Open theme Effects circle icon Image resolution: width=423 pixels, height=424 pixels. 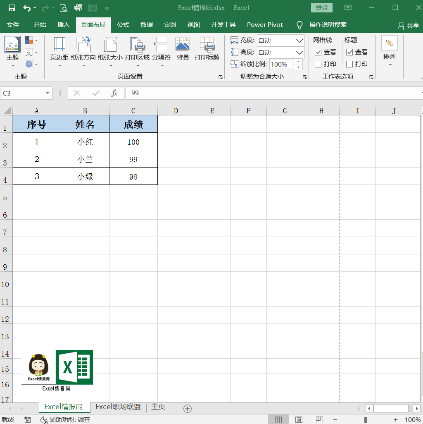[x=29, y=64]
